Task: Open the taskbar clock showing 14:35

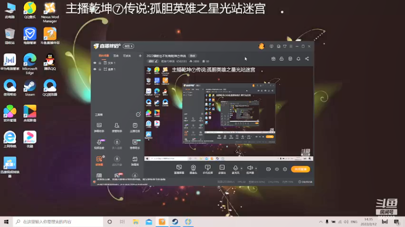Action: (369, 221)
